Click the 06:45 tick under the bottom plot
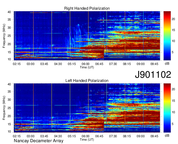178x144 pixels. tap(99, 136)
